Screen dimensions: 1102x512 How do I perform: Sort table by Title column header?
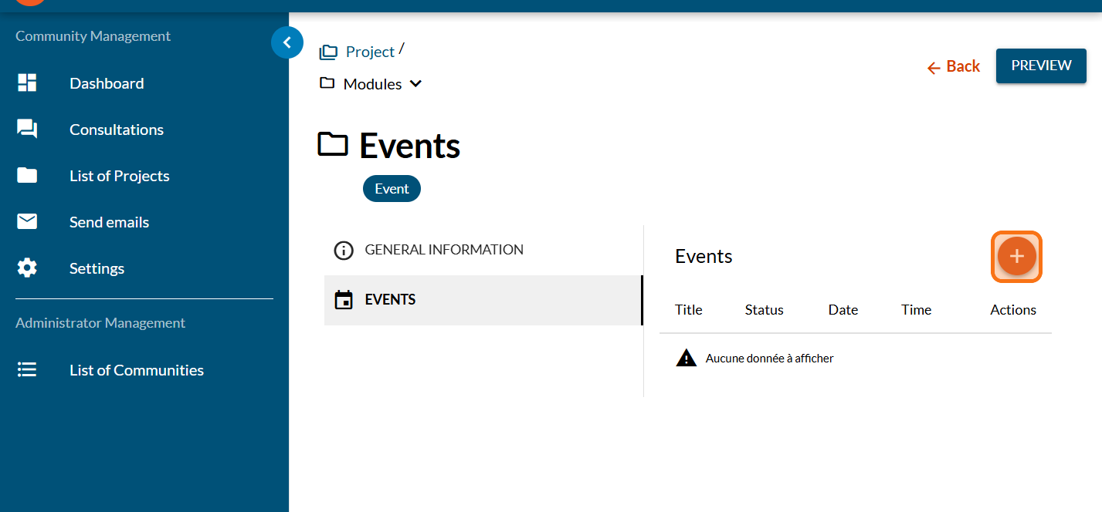click(688, 310)
